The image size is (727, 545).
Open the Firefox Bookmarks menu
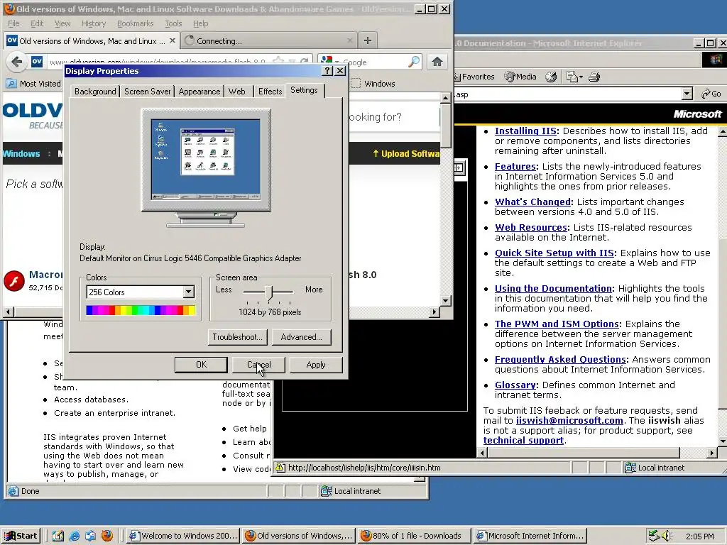tap(135, 23)
